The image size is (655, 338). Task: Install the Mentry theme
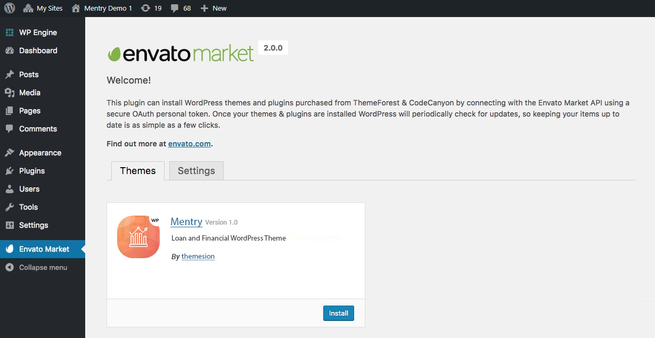tap(338, 313)
